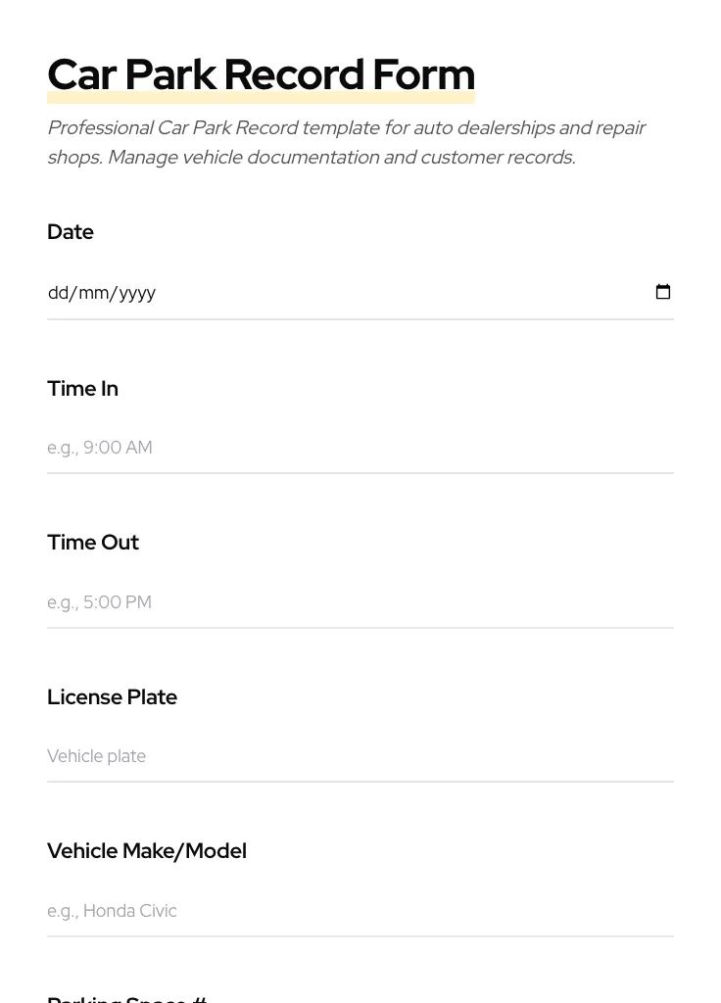
Task: Select the day segment 'dd' of the date
Action: click(59, 293)
